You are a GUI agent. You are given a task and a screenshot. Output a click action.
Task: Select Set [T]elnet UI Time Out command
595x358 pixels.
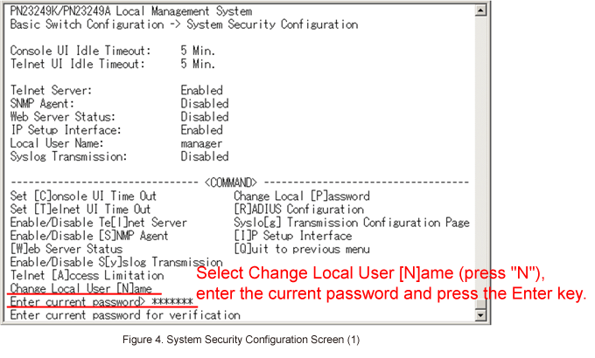pyautogui.click(x=80, y=210)
